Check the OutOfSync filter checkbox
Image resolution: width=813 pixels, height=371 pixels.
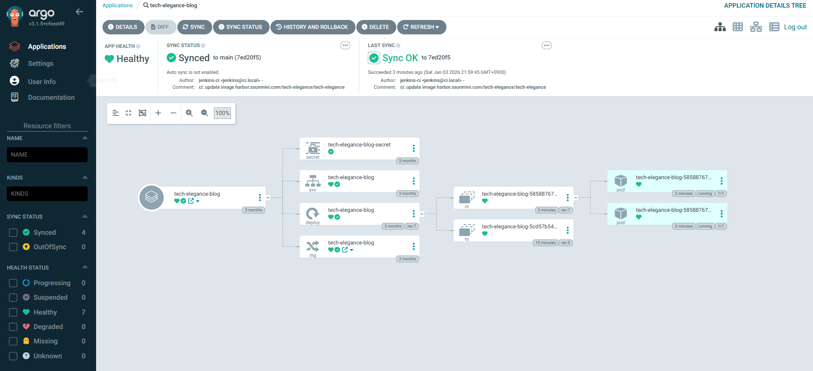(13, 247)
